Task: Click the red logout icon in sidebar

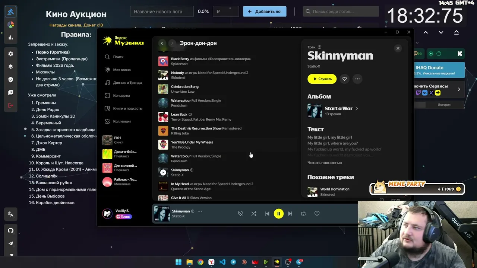Action: coord(11,105)
